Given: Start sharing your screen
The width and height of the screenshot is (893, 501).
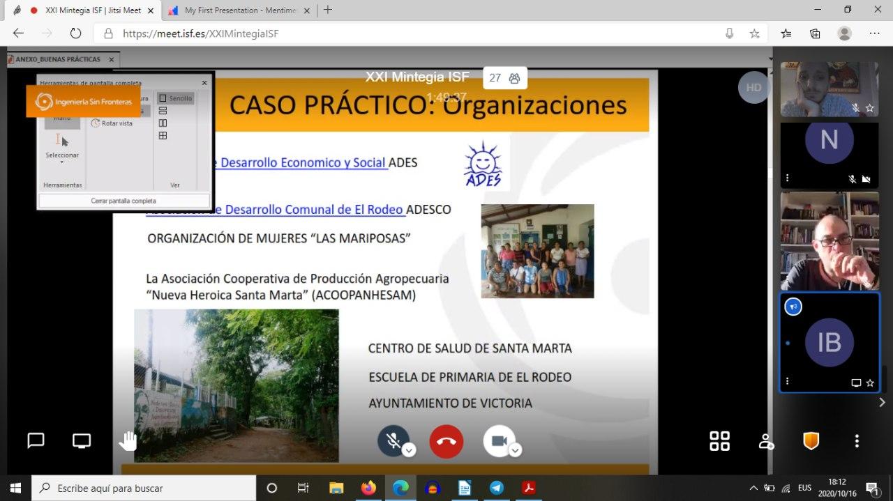Looking at the screenshot, I should [x=82, y=440].
